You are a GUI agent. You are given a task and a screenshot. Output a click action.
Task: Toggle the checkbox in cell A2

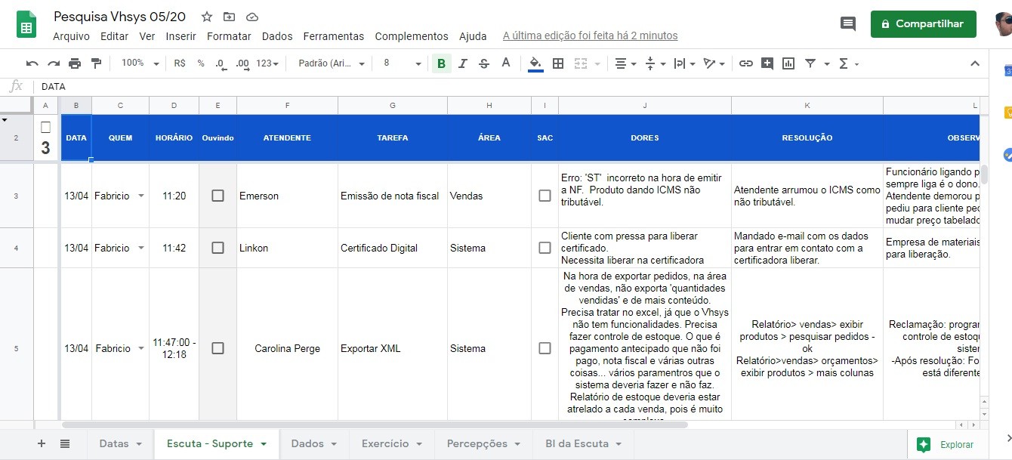[x=45, y=127]
